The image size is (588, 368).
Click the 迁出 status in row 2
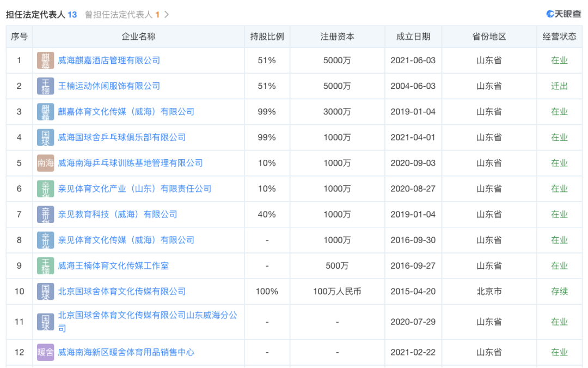(x=559, y=86)
